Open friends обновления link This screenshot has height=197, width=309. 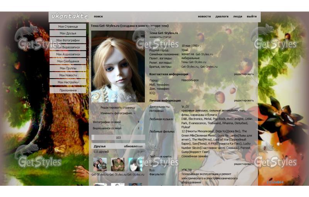point(133,146)
